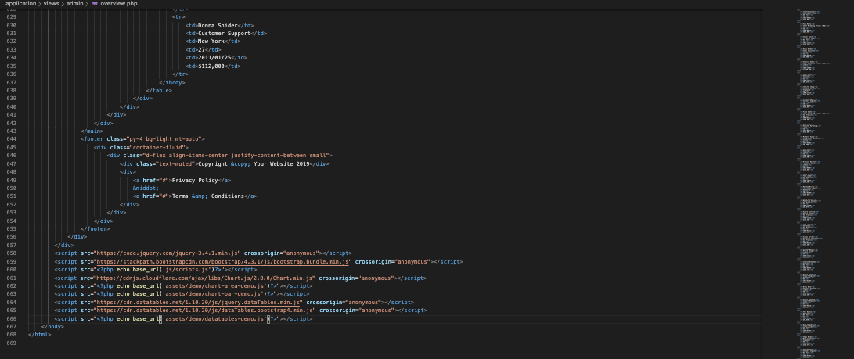
Task: Click the closing </body> tag
Action: [x=52, y=327]
